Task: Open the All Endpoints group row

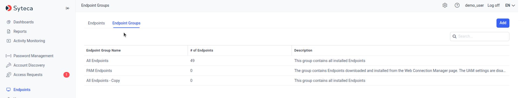Action: [297, 61]
